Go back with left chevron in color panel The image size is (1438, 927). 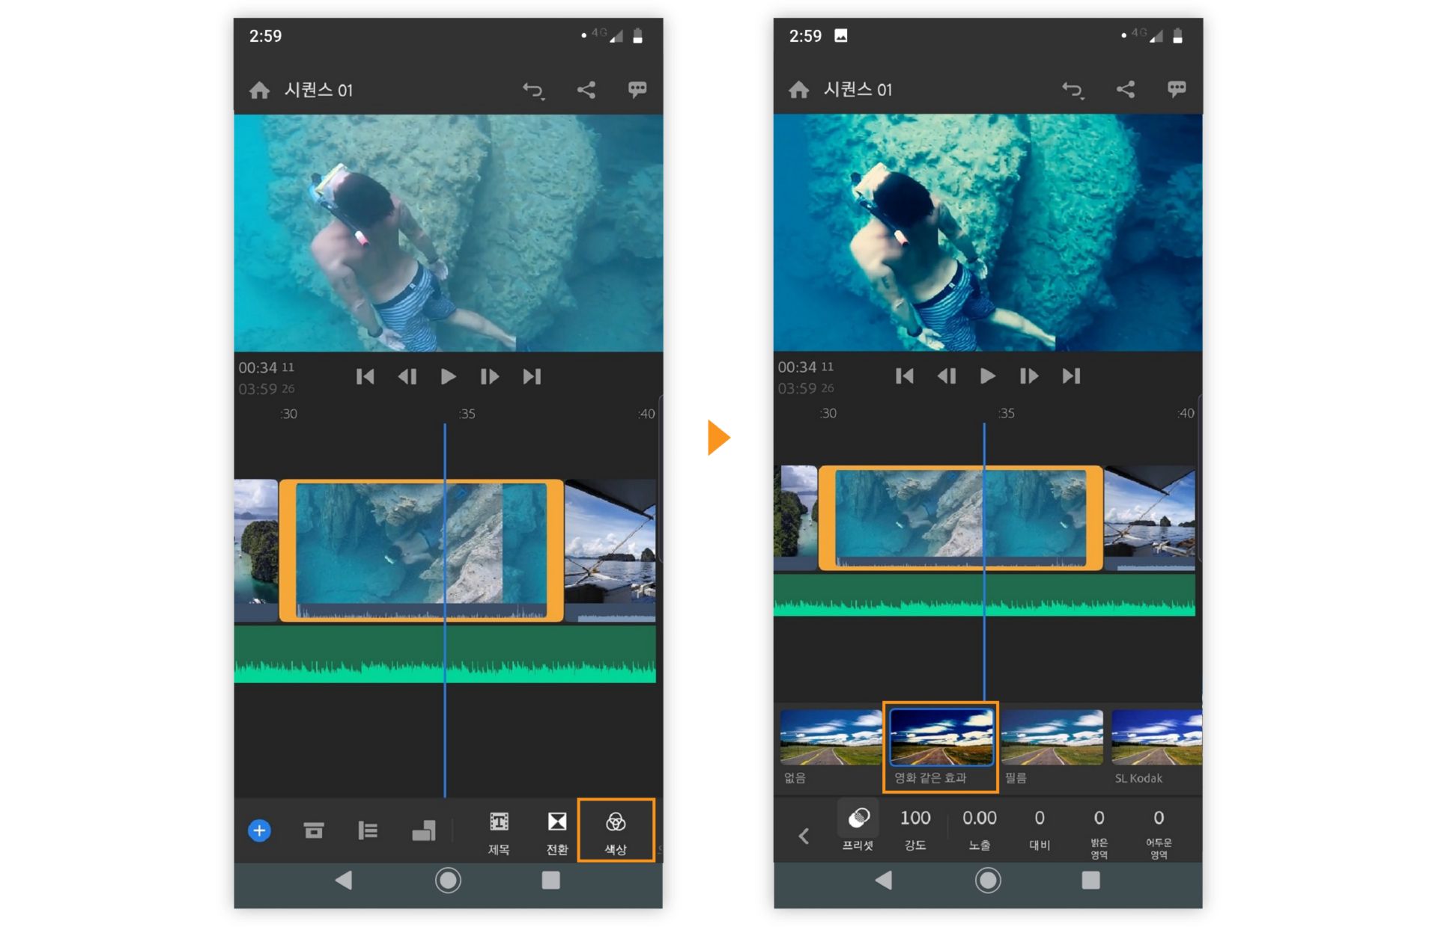(804, 836)
